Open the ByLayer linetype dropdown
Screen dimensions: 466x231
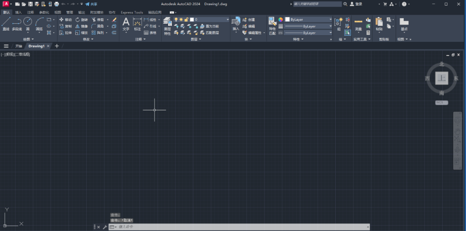[x=331, y=33]
